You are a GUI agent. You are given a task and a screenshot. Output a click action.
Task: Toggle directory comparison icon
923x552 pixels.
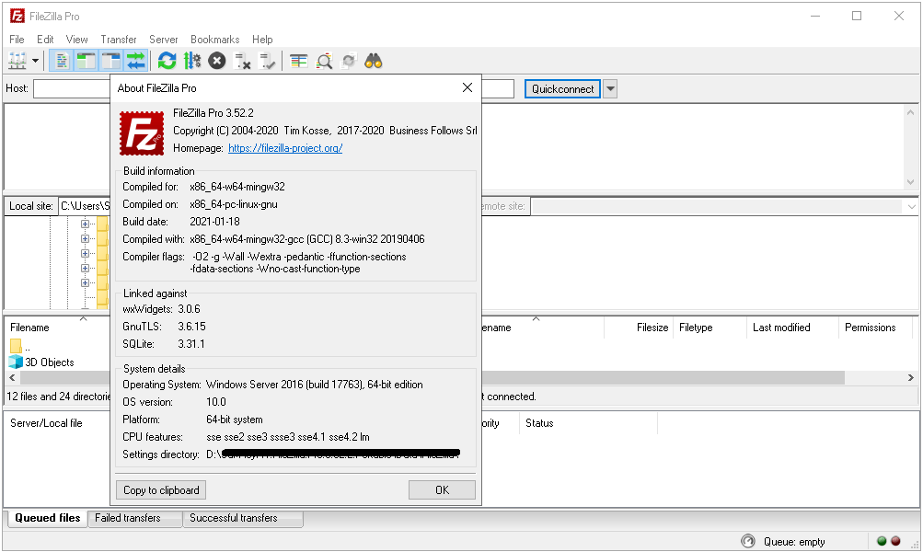point(324,61)
